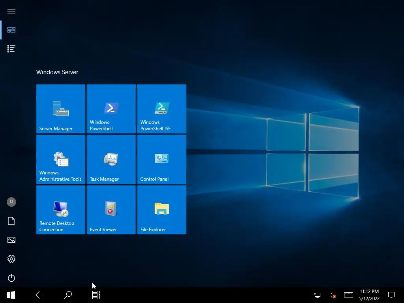This screenshot has height=303, width=404.
Task: Open the Pictures shortcut
Action: click(x=11, y=240)
